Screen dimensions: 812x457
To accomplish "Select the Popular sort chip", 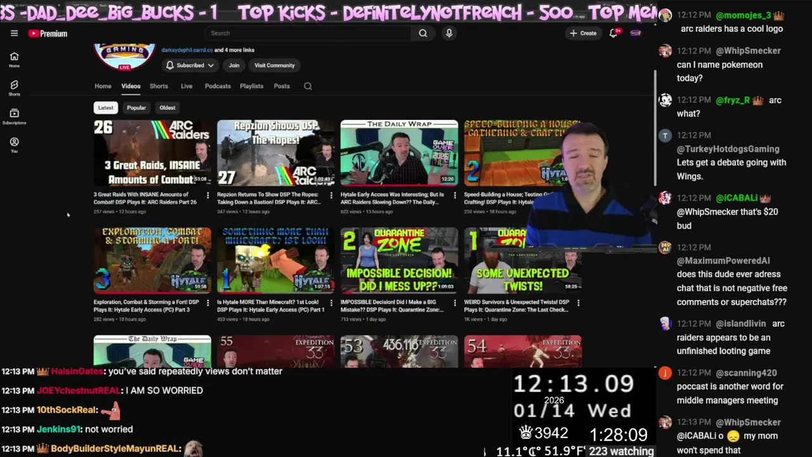I will click(136, 108).
